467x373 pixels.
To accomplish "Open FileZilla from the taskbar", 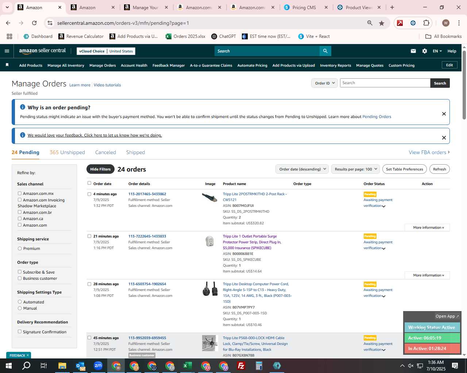I will pos(241,366).
